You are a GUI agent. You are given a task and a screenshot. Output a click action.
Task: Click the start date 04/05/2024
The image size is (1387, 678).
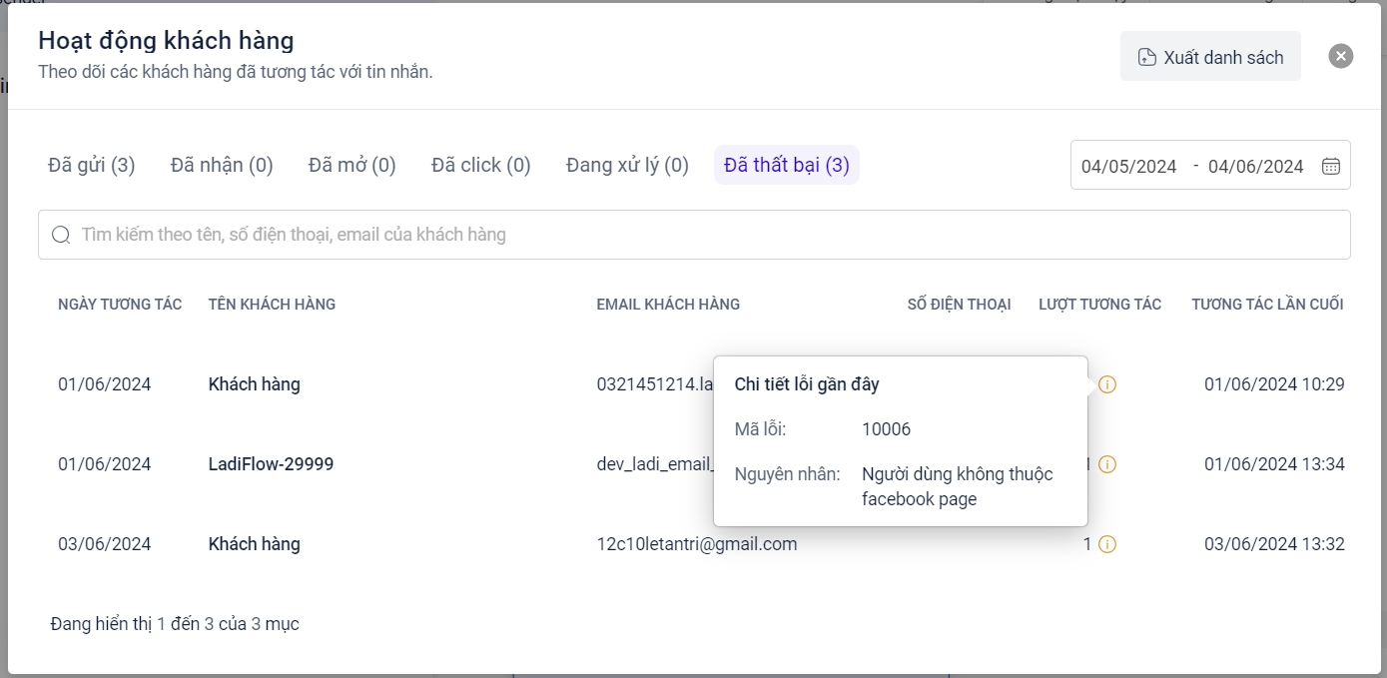[1128, 166]
